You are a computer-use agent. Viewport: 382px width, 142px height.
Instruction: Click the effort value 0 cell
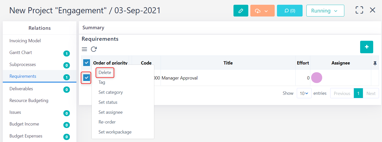[x=303, y=78]
